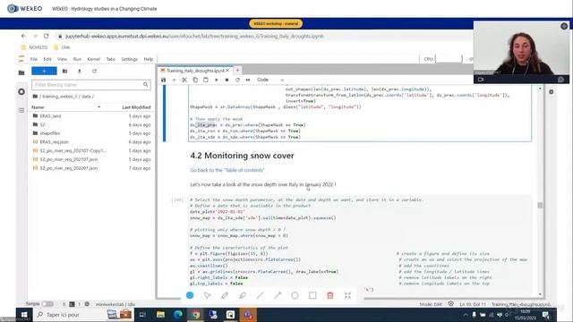Copy the selected cell
The image size is (573, 322).
pyautogui.click(x=195, y=80)
